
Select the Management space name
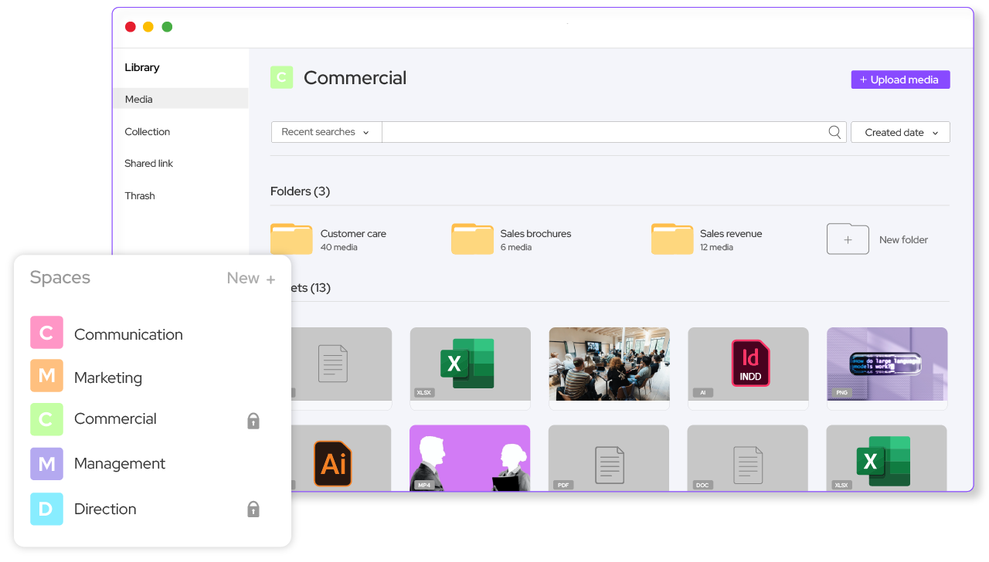click(120, 464)
